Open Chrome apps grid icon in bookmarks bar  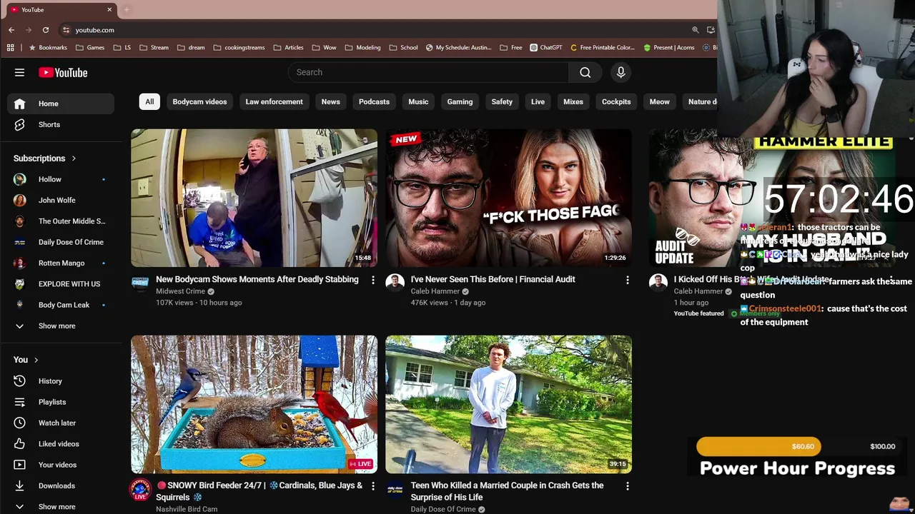[10, 47]
